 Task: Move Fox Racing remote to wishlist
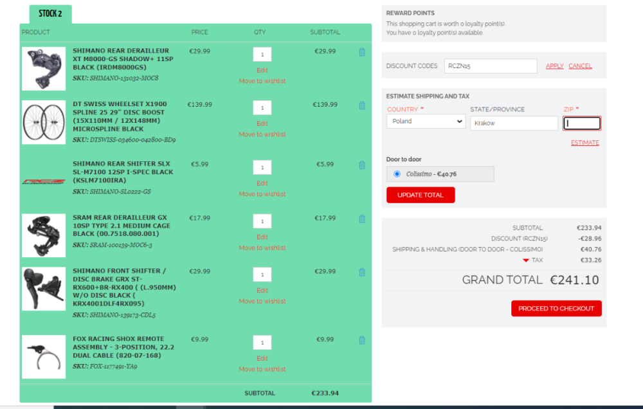(x=262, y=369)
